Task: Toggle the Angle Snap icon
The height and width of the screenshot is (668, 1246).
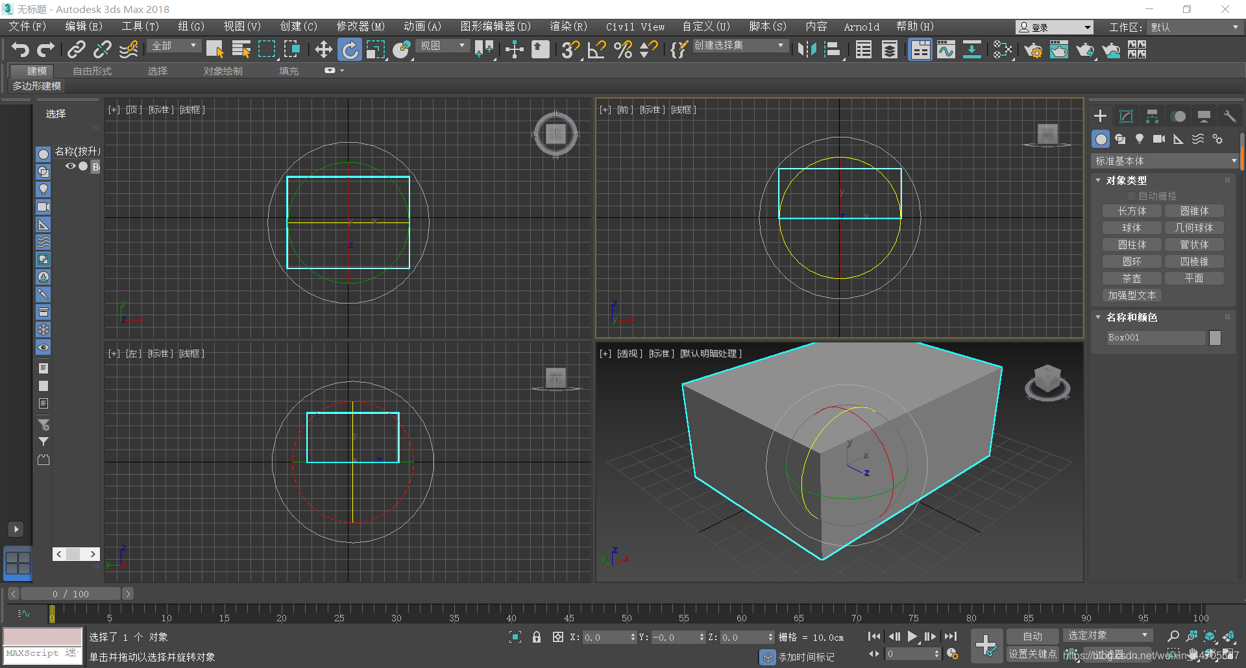Action: [x=596, y=50]
